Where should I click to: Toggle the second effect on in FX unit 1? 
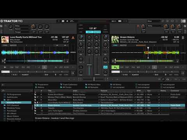[x=40, y=32]
